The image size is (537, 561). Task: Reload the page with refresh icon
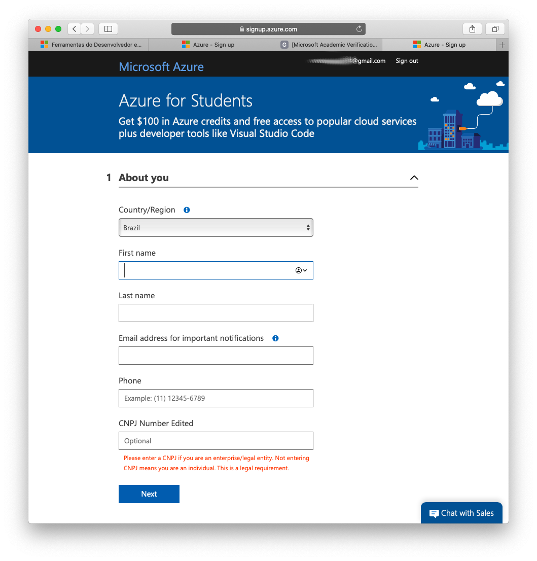tap(359, 29)
